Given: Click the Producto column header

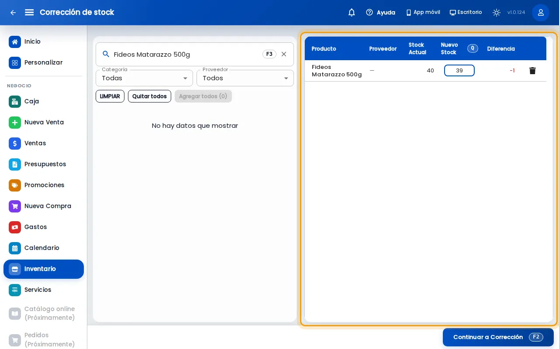Looking at the screenshot, I should point(324,49).
